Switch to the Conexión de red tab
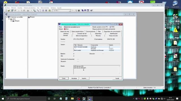This screenshot has height=101, width=181. click(x=82, y=34)
